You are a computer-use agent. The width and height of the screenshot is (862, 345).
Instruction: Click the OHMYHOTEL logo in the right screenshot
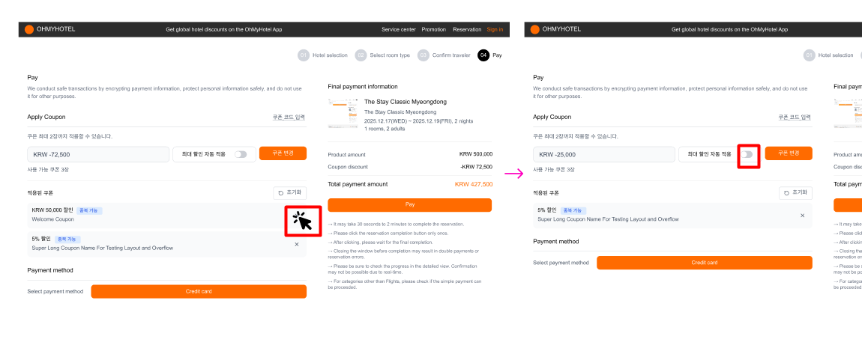[x=556, y=29]
